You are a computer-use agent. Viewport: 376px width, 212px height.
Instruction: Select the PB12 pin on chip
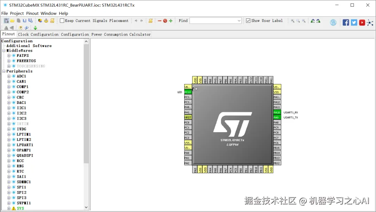tap(277, 163)
